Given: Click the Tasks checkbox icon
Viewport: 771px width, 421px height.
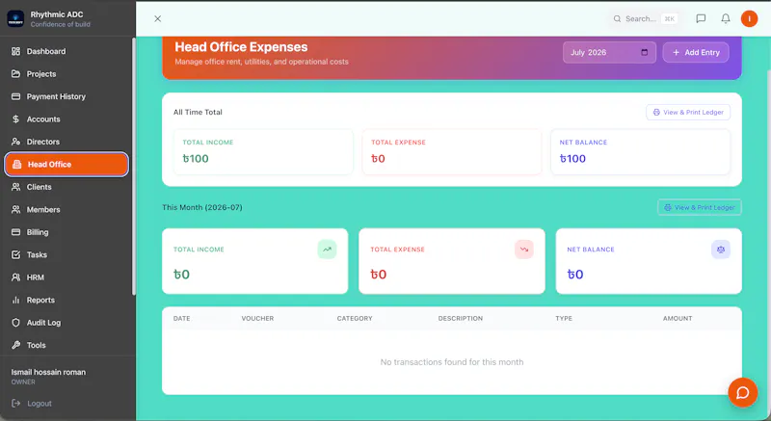Looking at the screenshot, I should click(x=15, y=254).
